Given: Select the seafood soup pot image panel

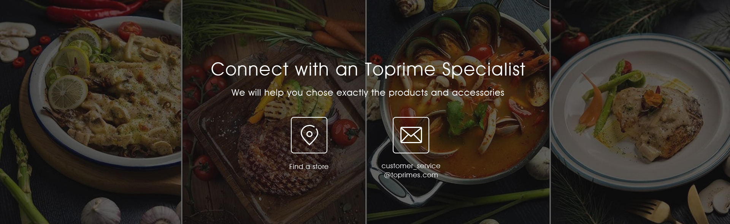Looking at the screenshot, I should (458, 112).
